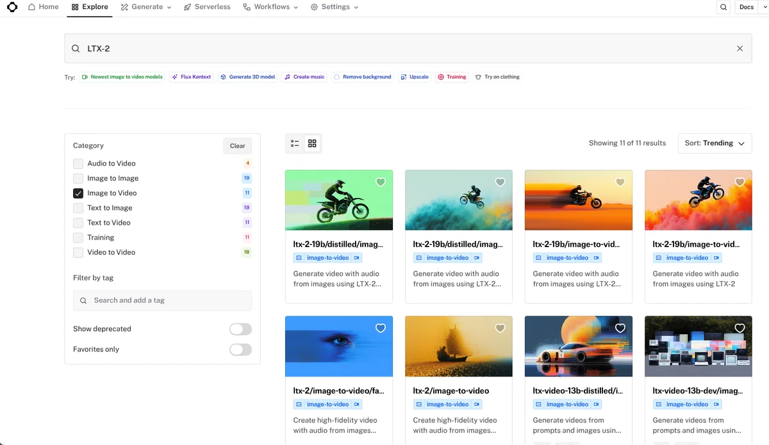769x445 pixels.
Task: Click Audio to Video count badge 4
Action: pos(247,163)
